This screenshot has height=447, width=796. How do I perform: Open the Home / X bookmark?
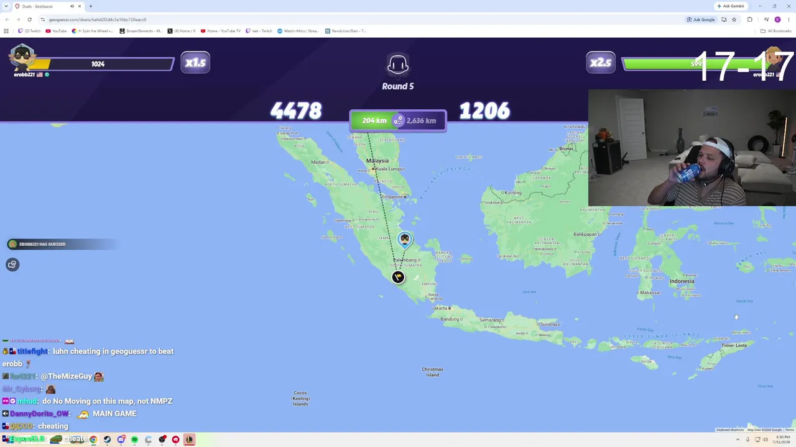click(x=182, y=31)
